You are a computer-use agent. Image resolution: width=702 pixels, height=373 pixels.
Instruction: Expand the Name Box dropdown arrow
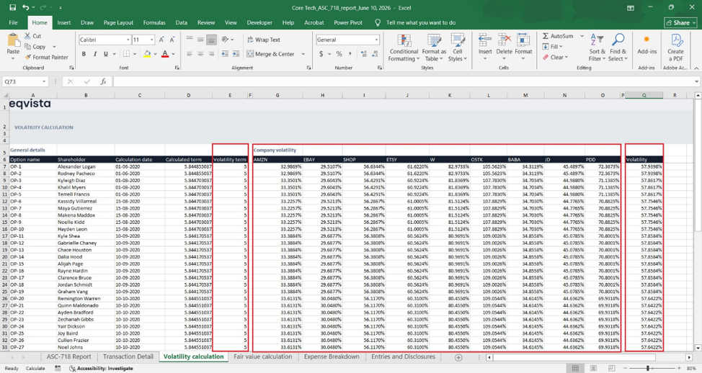tap(44, 81)
